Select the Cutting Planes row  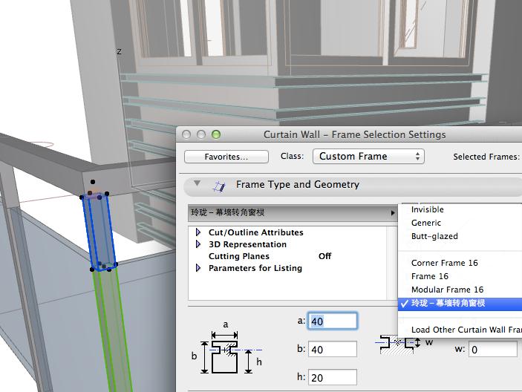[x=287, y=256]
